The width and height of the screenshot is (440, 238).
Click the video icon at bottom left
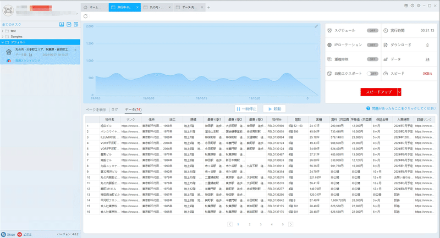click(19, 234)
